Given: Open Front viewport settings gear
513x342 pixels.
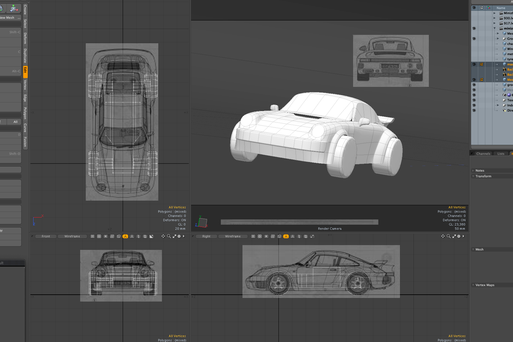Looking at the screenshot, I should click(x=179, y=236).
